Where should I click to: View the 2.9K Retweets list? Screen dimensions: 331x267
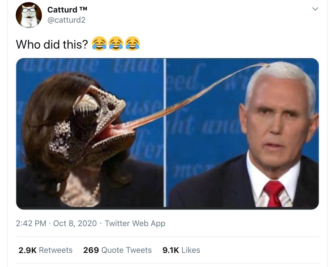45,250
